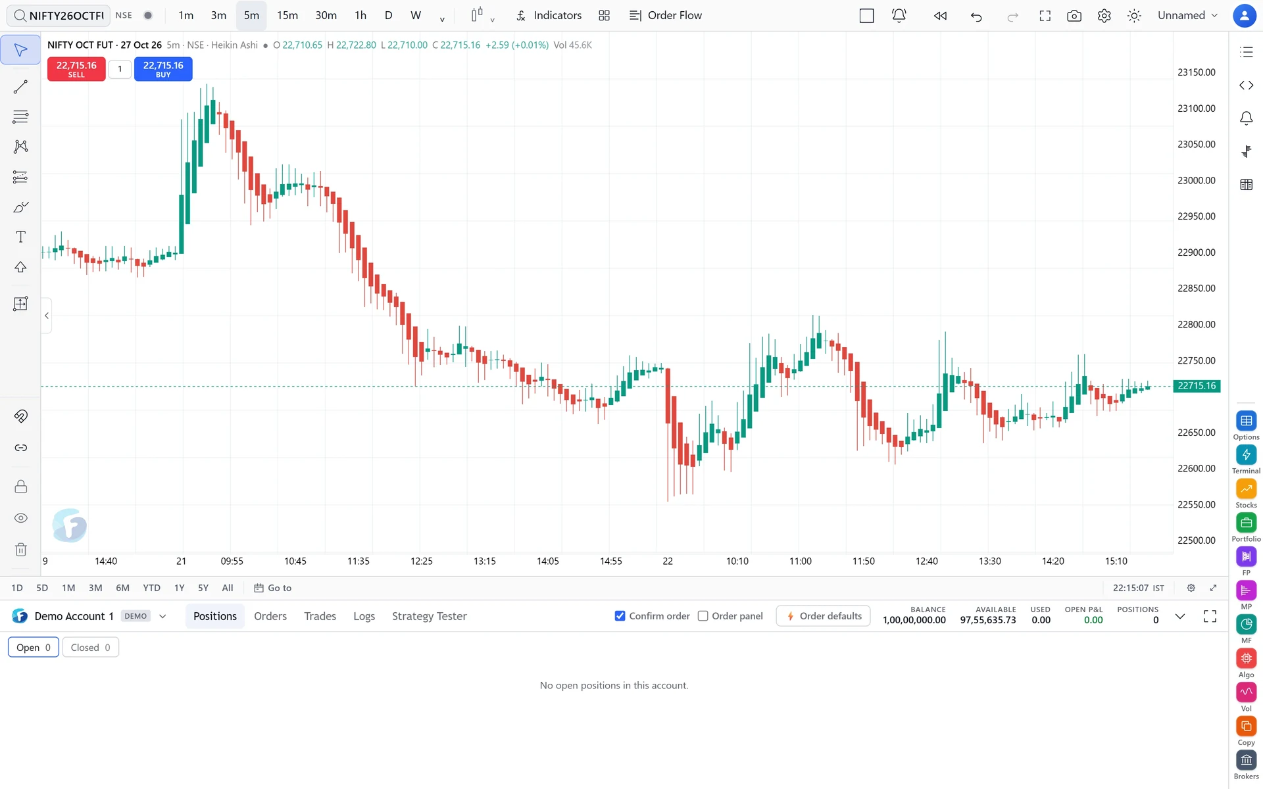Screen dimensions: 1263x789
Task: Open the Unnamed layout dropdown
Action: coord(1187,16)
